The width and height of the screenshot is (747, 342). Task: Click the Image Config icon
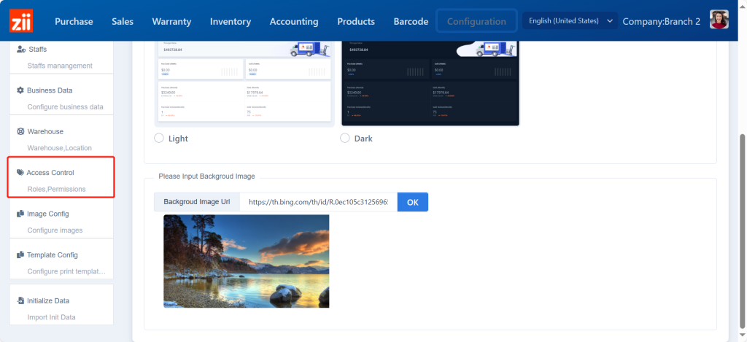[x=20, y=214]
